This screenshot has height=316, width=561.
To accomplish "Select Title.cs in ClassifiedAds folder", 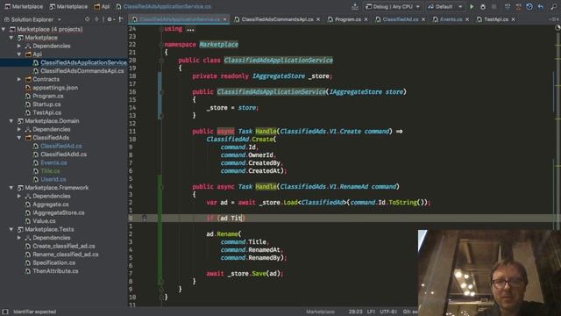I will (50, 171).
